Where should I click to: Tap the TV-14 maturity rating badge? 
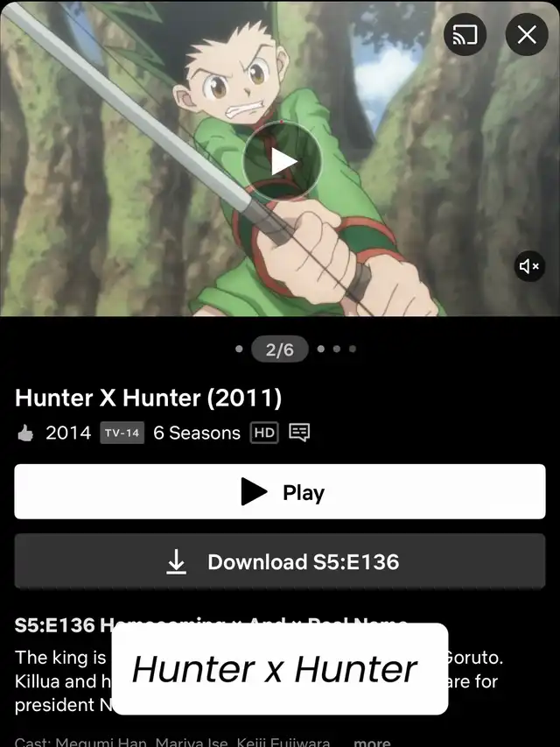[122, 433]
